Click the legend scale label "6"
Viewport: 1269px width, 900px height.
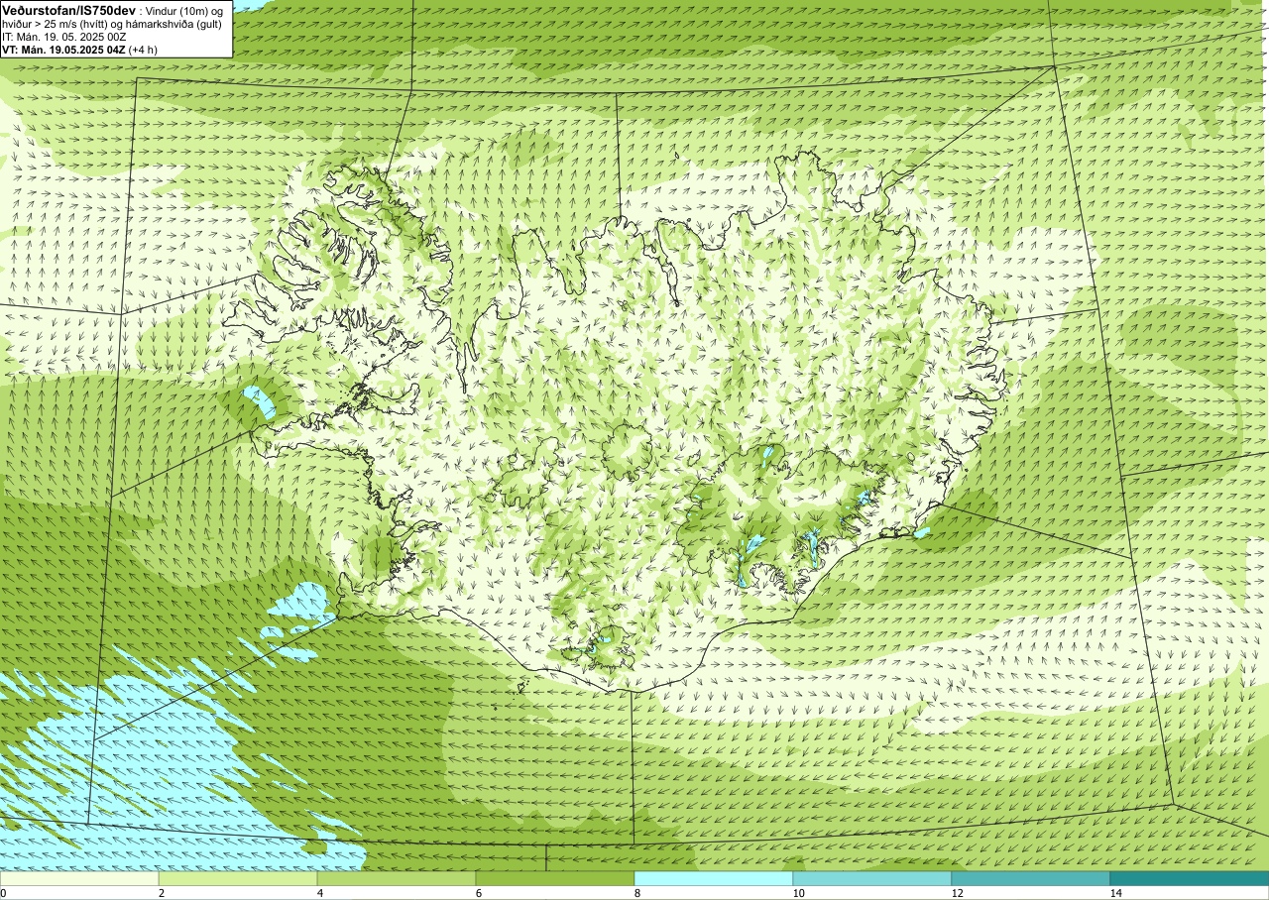(x=478, y=893)
